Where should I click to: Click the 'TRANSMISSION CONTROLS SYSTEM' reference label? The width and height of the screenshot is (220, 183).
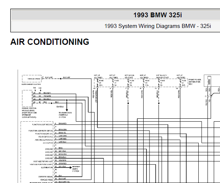coord(65,115)
